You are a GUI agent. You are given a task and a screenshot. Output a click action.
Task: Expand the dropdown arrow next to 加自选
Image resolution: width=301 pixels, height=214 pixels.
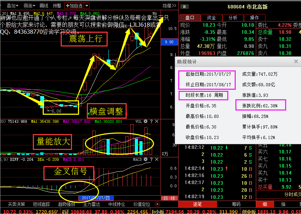87,6
